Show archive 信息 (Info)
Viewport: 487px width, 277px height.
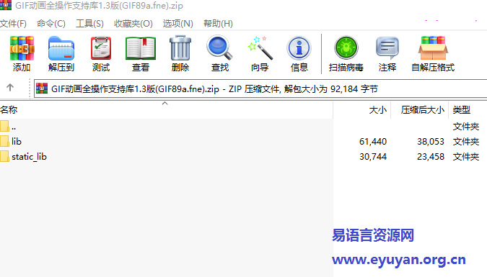pos(299,48)
